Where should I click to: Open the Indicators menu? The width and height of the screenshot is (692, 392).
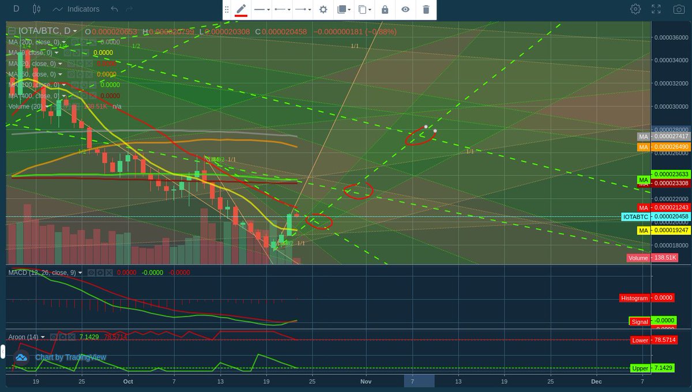[76, 9]
